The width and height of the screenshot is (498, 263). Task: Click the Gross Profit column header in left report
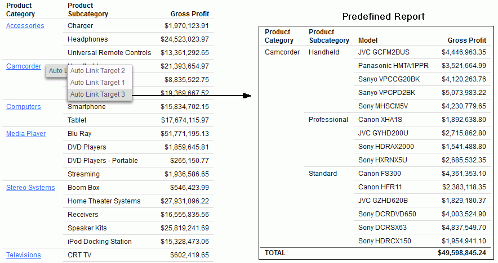pyautogui.click(x=189, y=14)
